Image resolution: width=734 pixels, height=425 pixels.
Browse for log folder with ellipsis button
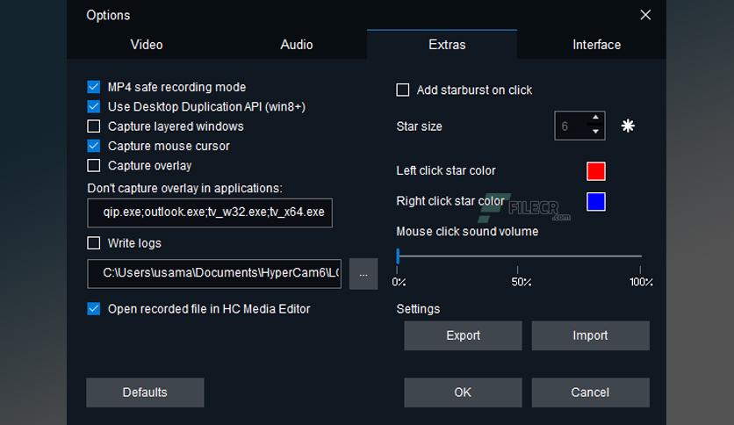[x=363, y=274]
